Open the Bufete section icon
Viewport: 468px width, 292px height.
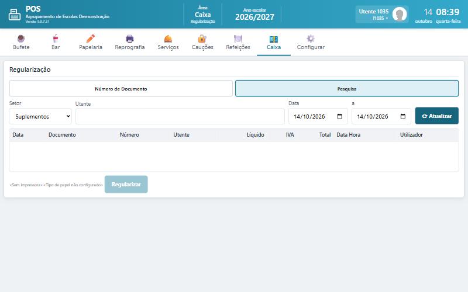point(21,39)
